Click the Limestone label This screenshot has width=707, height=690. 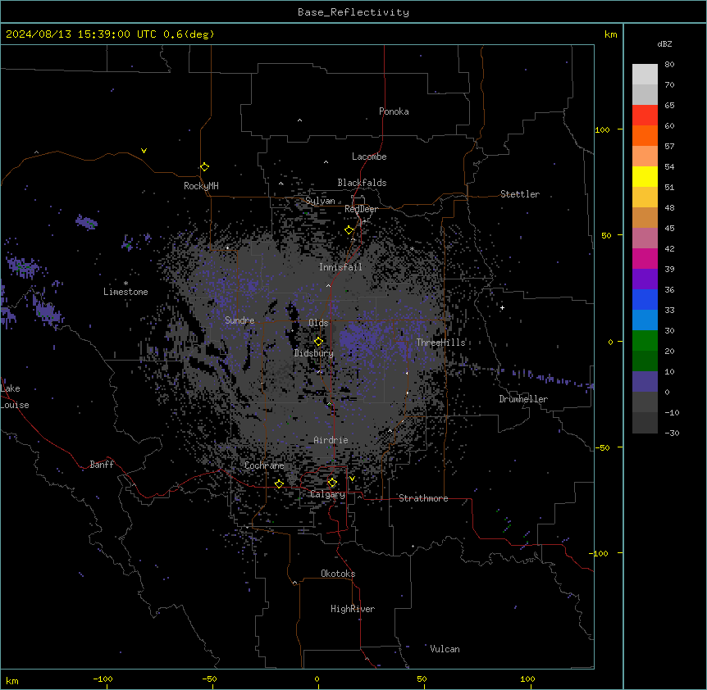[x=125, y=292]
